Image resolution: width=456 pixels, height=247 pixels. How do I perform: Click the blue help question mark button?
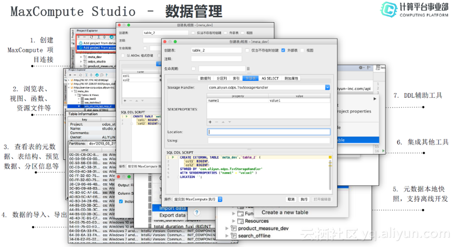point(197,212)
